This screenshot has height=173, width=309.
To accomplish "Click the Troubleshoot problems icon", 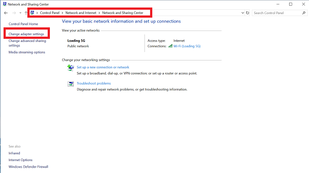I will click(71, 84).
